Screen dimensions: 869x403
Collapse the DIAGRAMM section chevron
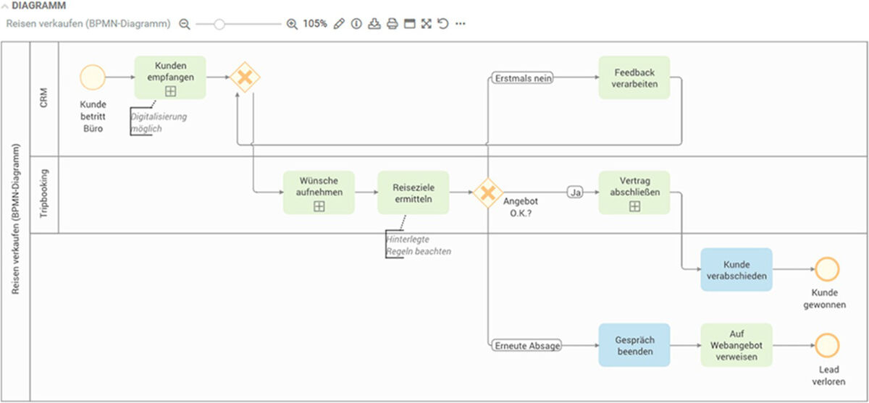pos(5,6)
